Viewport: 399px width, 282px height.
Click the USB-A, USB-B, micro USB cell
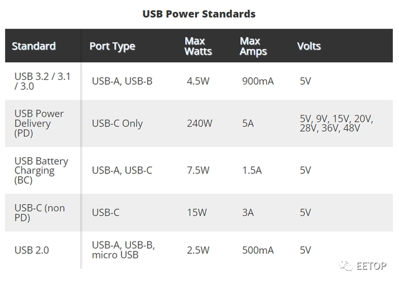(x=123, y=250)
